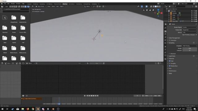Click the blue timeline playhead marker
The height and width of the screenshot is (111, 198).
point(59,104)
